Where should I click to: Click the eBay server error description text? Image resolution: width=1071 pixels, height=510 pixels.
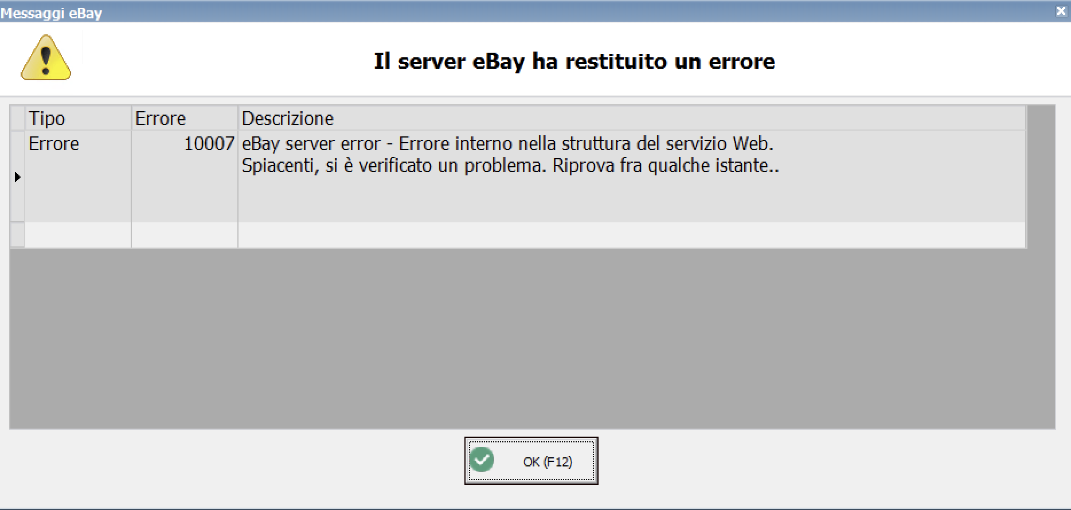[510, 154]
